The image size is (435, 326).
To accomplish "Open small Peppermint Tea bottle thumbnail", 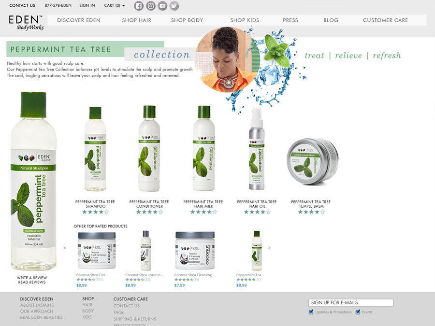I will point(257,251).
